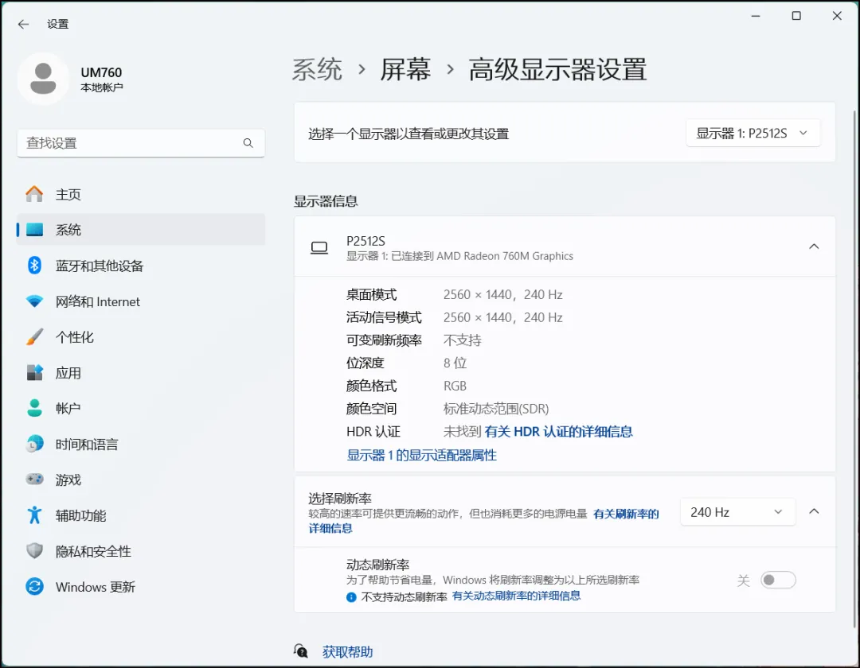This screenshot has height=668, width=860.
Task: Open the 蓝牙和其他设备 Bluetooth icon
Action: [34, 266]
